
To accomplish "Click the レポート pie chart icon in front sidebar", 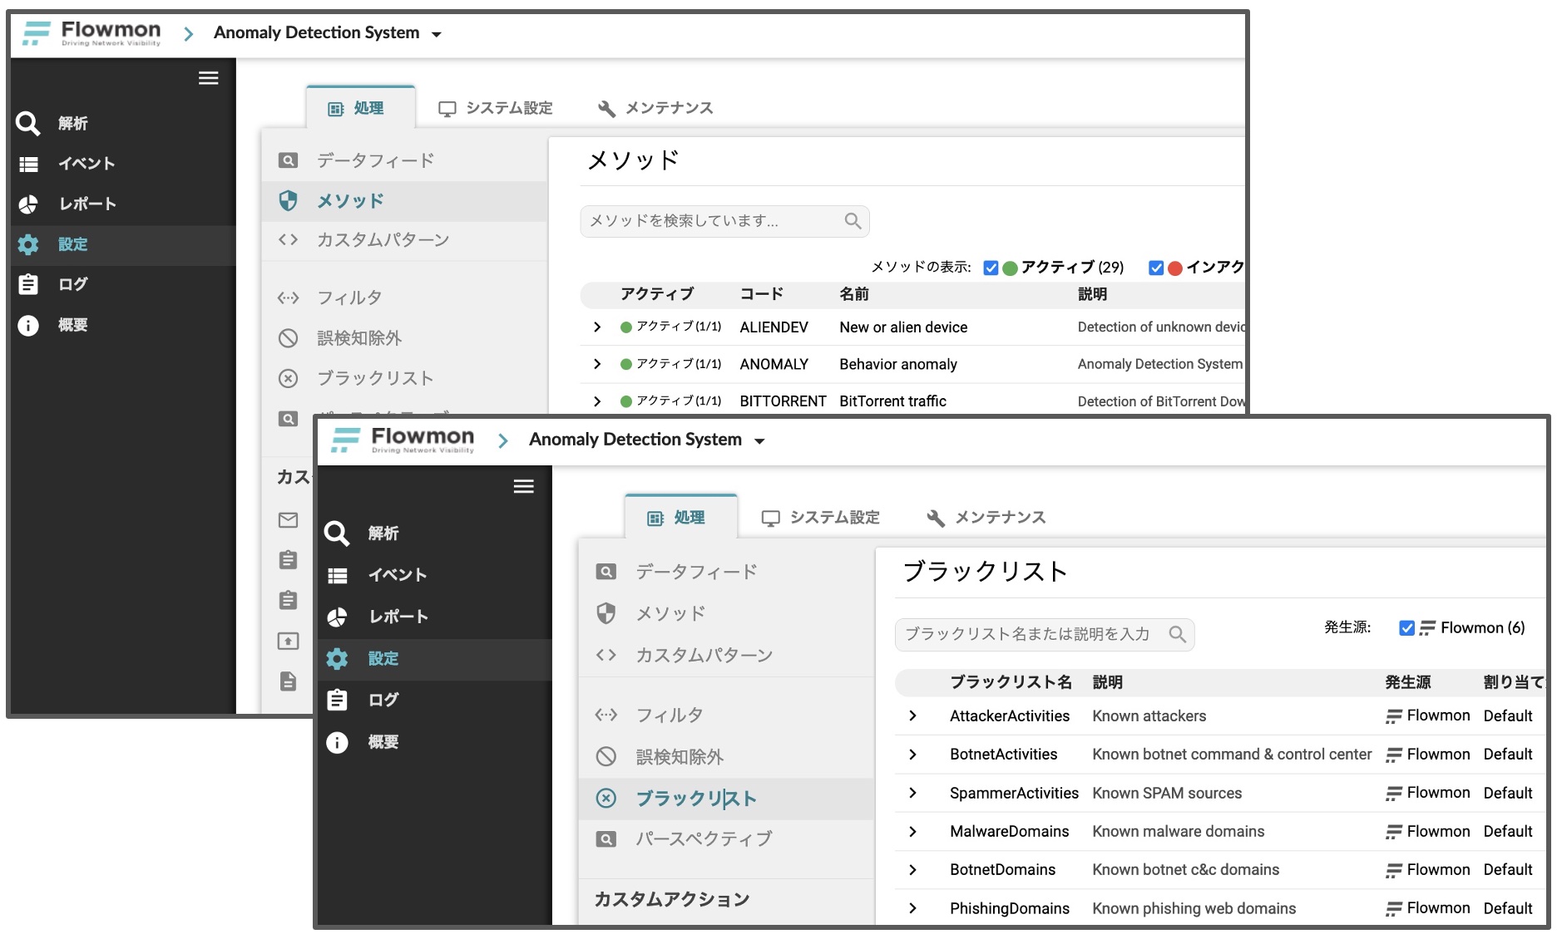I will 337,617.
